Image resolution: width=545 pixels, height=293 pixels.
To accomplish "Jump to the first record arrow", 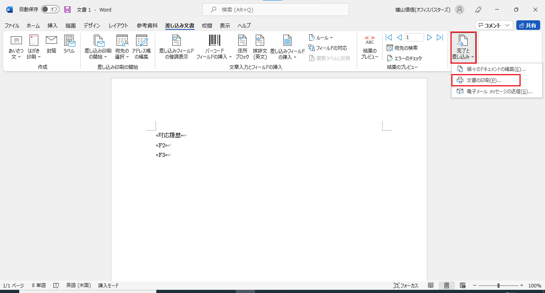I will 389,37.
